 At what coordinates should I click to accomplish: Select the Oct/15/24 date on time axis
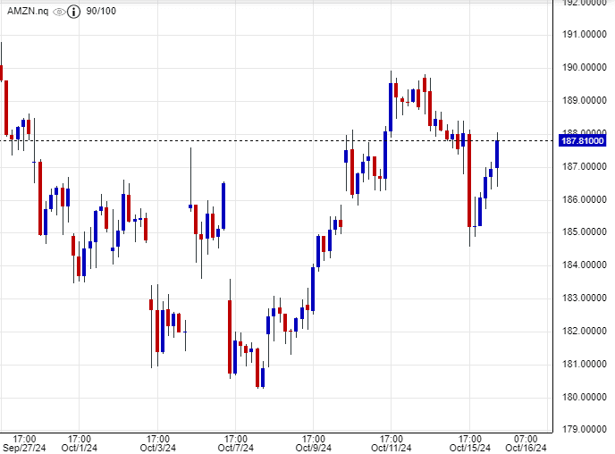[469, 448]
